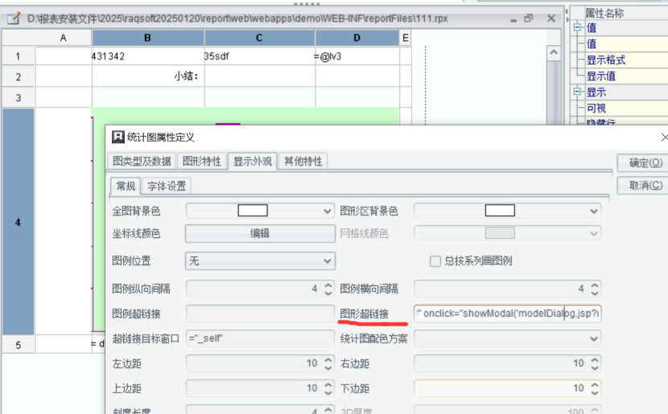
Task: Select row 5 header
Action: (18, 345)
